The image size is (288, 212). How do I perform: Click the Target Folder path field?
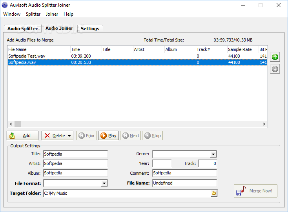click(127, 193)
